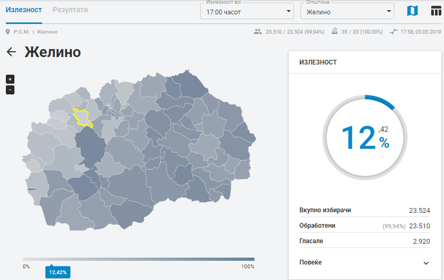
Task: Click the yellow-outlined Желино municipality on map
Action: click(82, 117)
